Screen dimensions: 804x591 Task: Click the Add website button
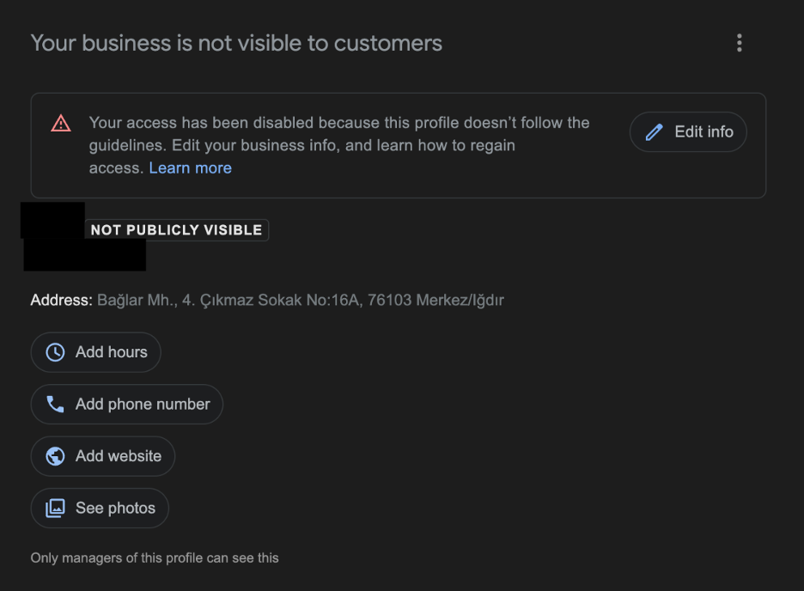pyautogui.click(x=102, y=456)
